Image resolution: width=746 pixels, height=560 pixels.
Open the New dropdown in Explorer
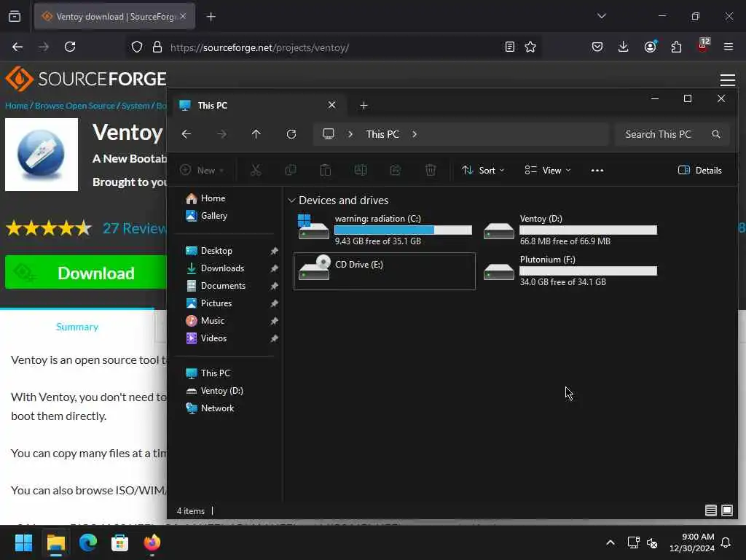coord(202,171)
